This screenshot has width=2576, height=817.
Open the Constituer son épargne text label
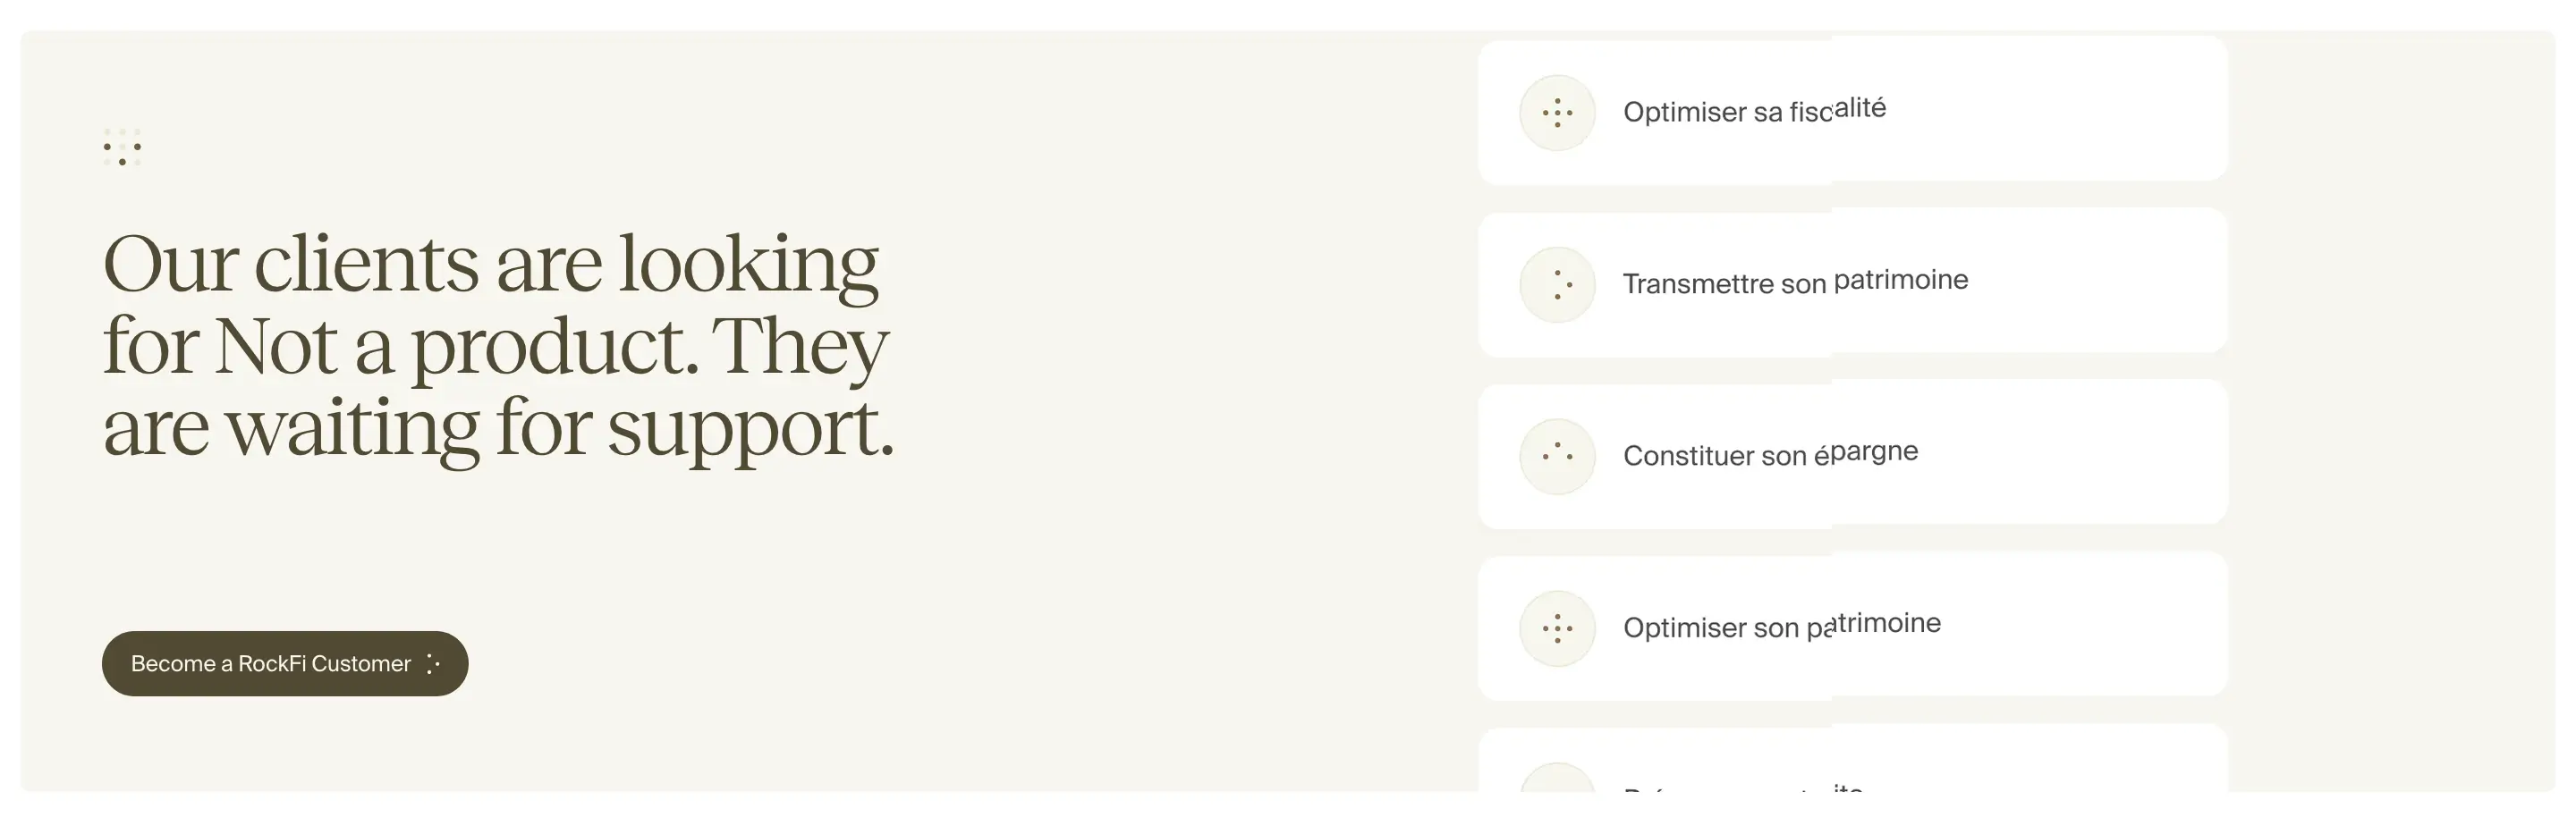click(1770, 454)
